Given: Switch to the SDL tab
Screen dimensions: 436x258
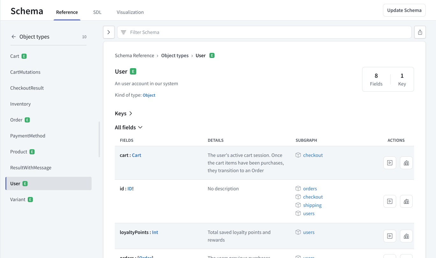Looking at the screenshot, I should (x=97, y=12).
